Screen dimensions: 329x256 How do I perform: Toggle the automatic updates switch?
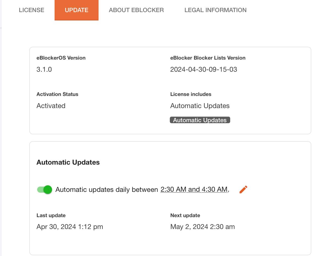pos(44,189)
